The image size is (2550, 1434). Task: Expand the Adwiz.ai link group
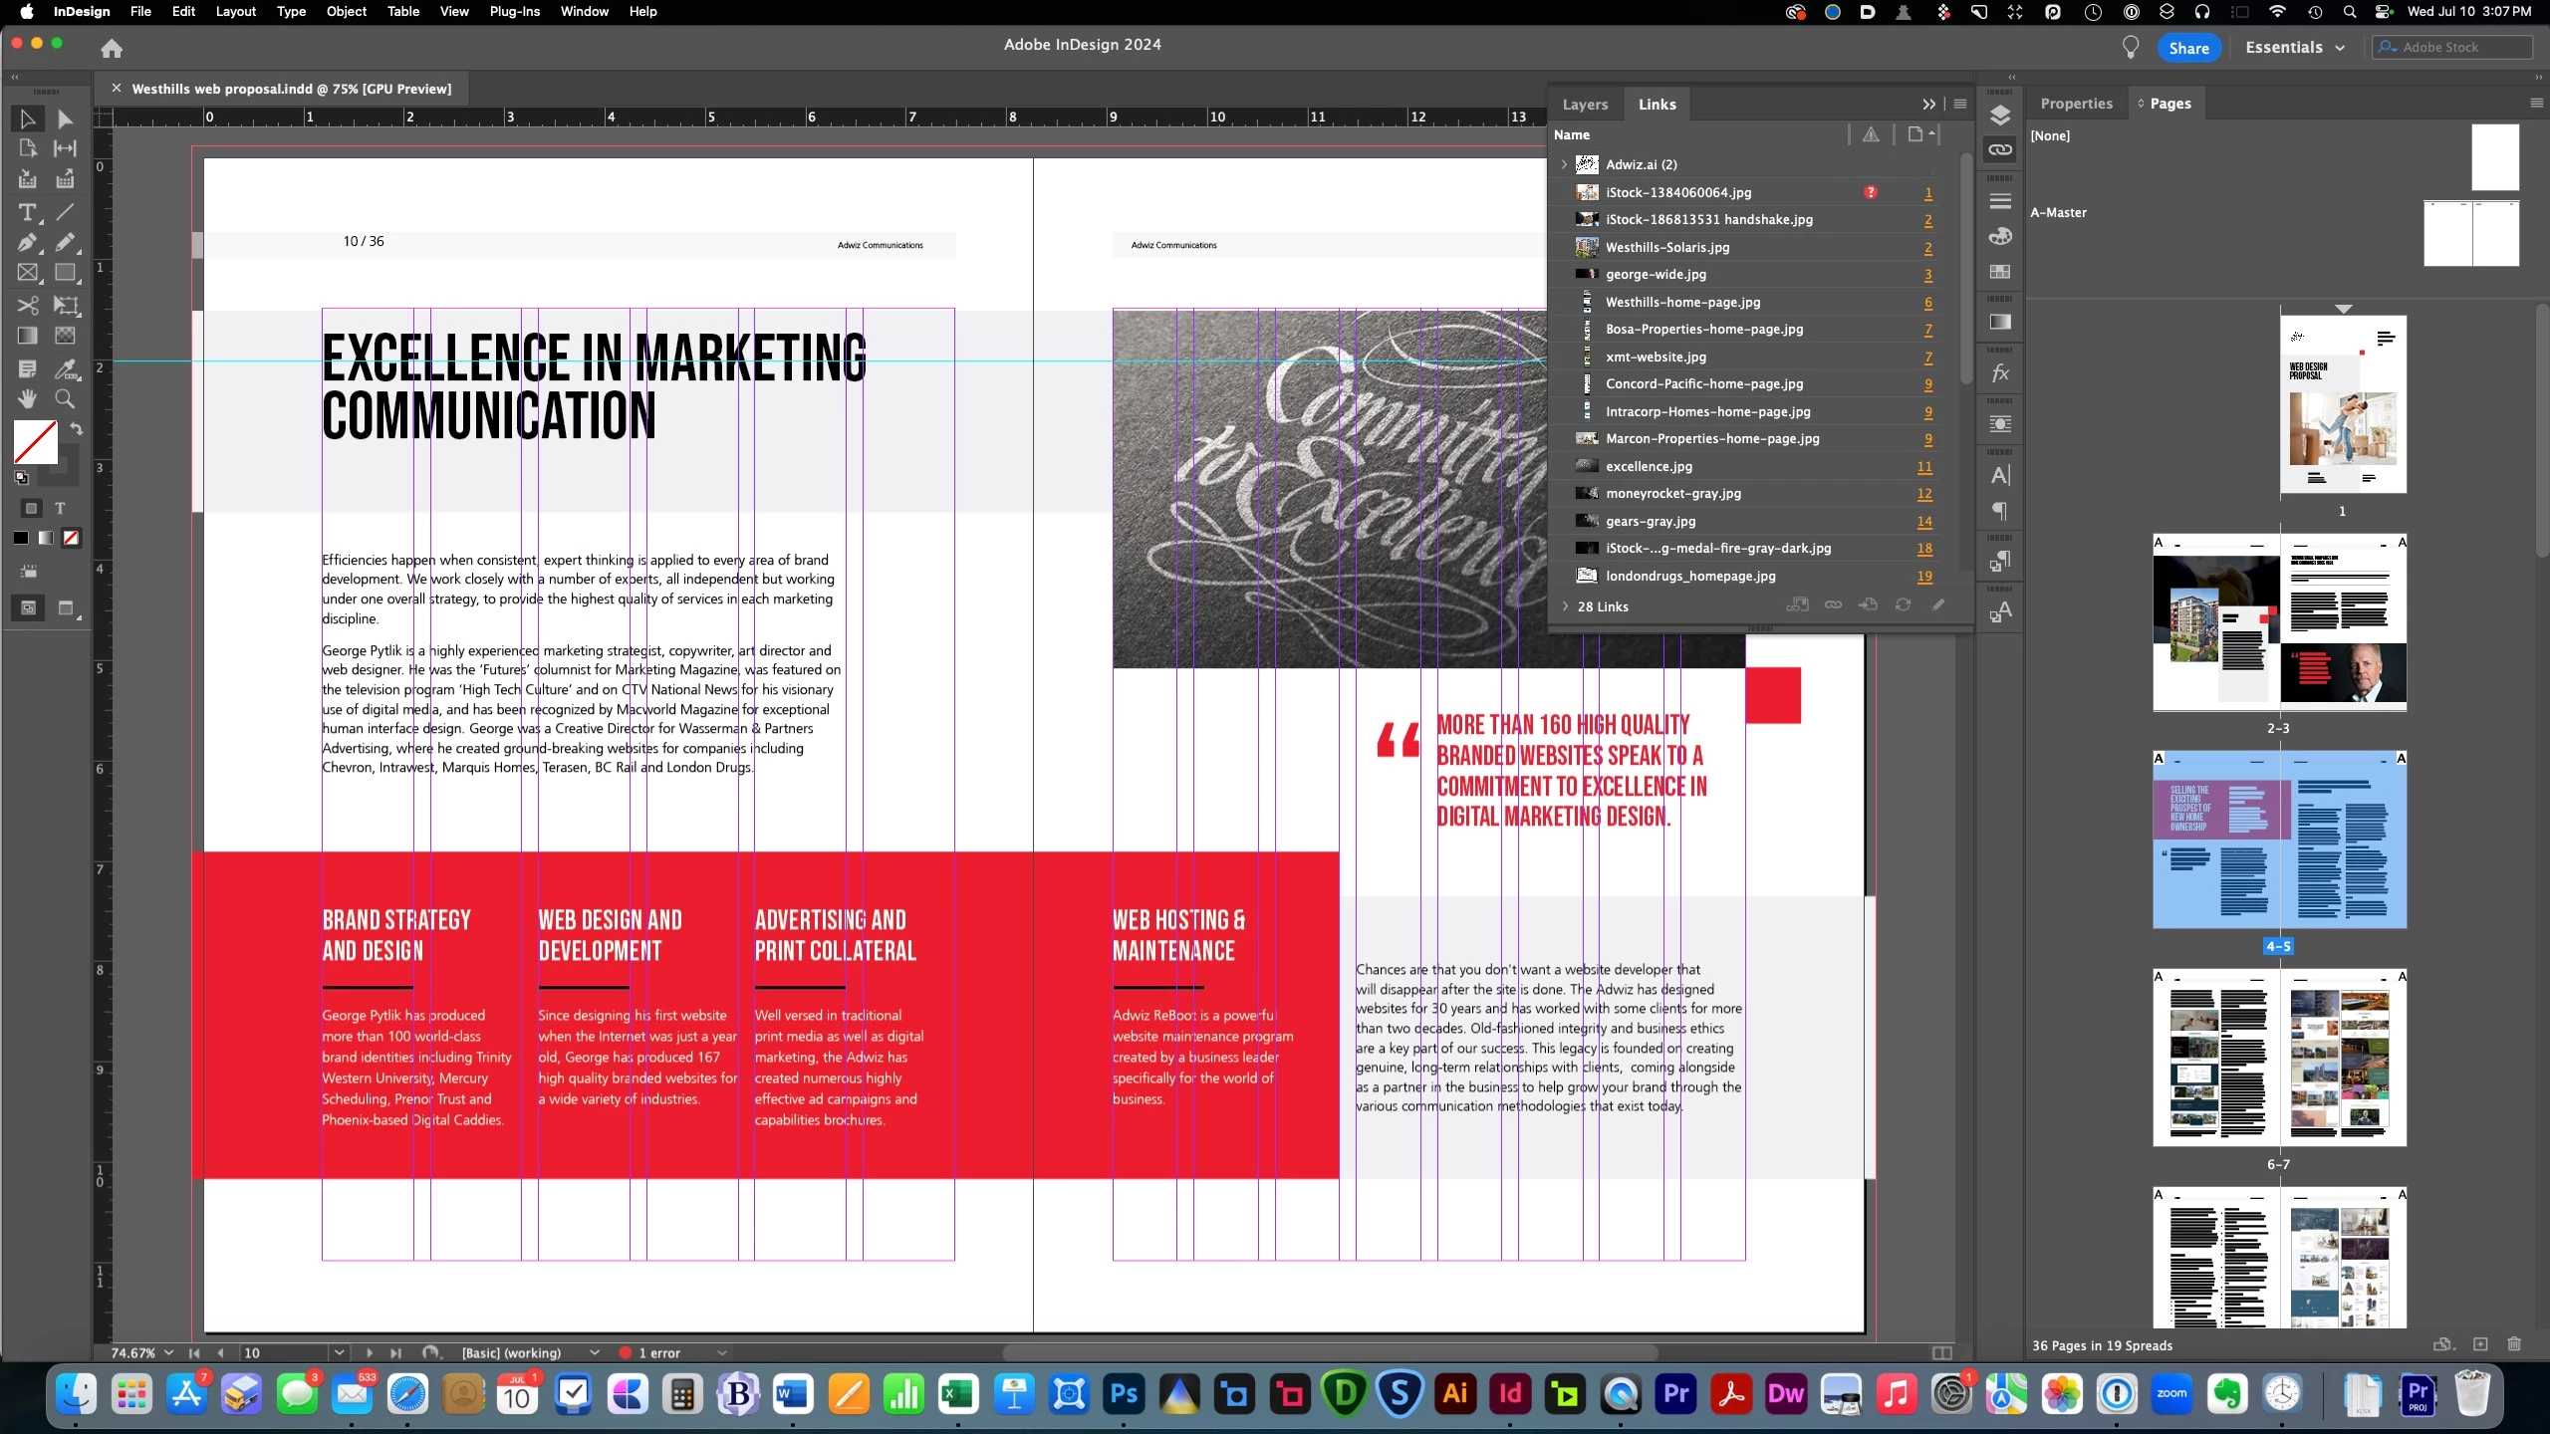(x=1564, y=164)
